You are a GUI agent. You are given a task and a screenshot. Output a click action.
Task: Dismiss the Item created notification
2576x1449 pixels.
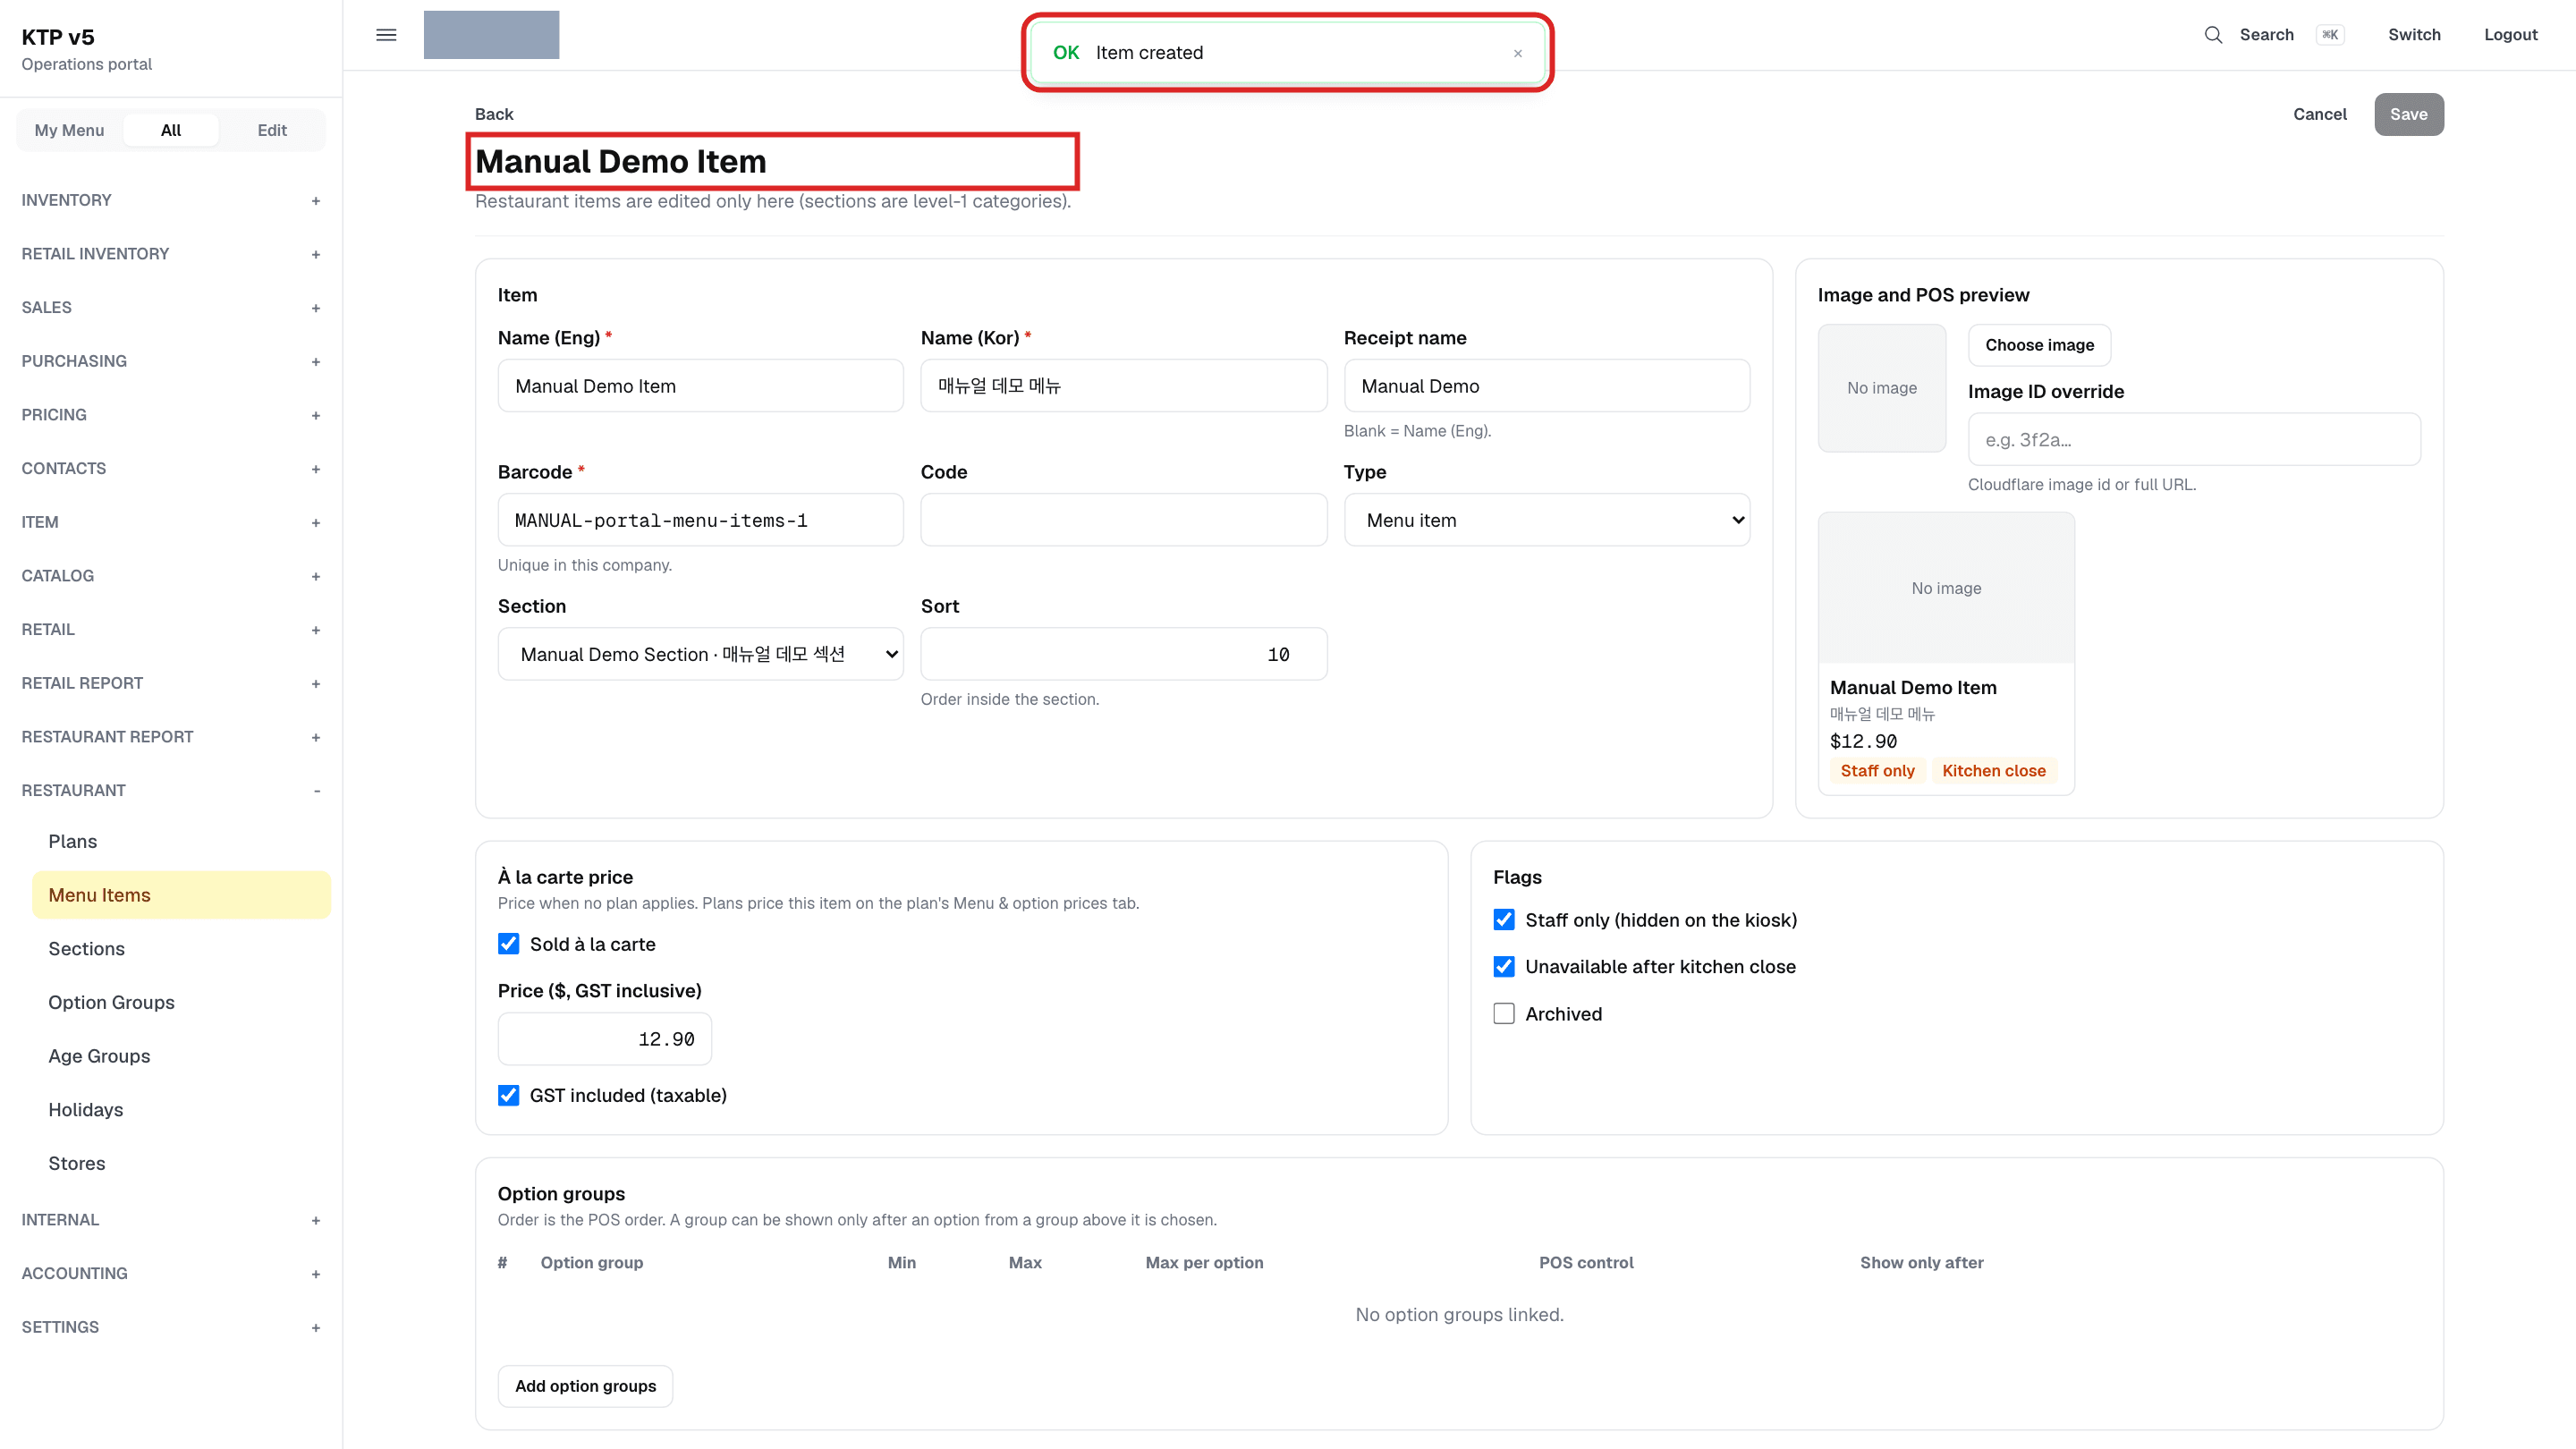pyautogui.click(x=1517, y=53)
